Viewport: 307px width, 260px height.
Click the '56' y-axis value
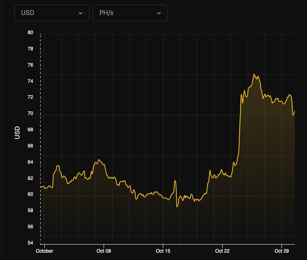pyautogui.click(x=30, y=227)
